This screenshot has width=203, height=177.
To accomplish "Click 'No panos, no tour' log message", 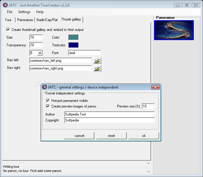I will [x=32, y=171].
